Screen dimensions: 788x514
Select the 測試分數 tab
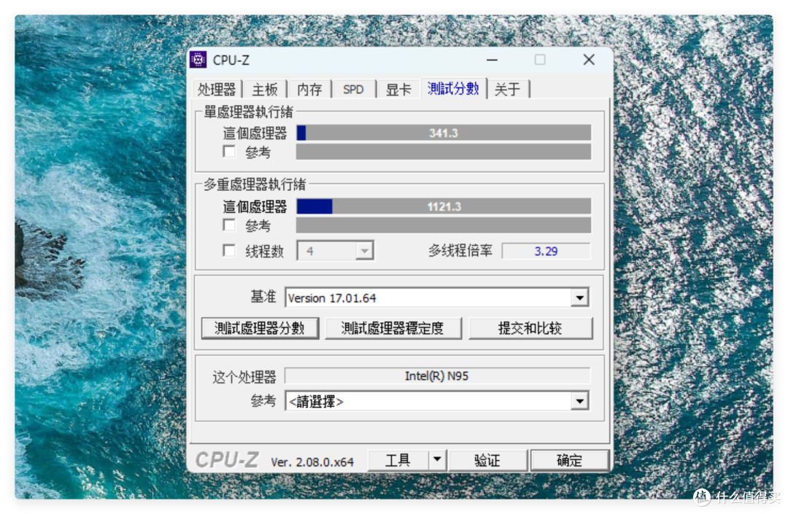[453, 88]
